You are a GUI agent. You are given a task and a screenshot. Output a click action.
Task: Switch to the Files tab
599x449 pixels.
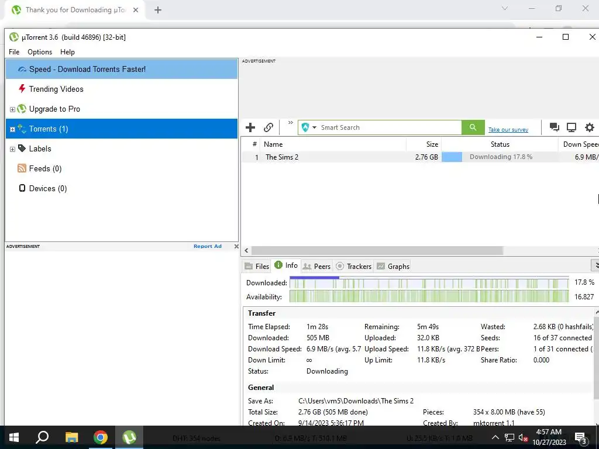(257, 266)
